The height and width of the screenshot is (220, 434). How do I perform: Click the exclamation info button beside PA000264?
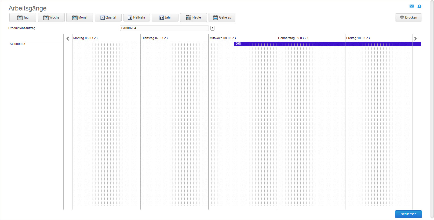click(212, 28)
